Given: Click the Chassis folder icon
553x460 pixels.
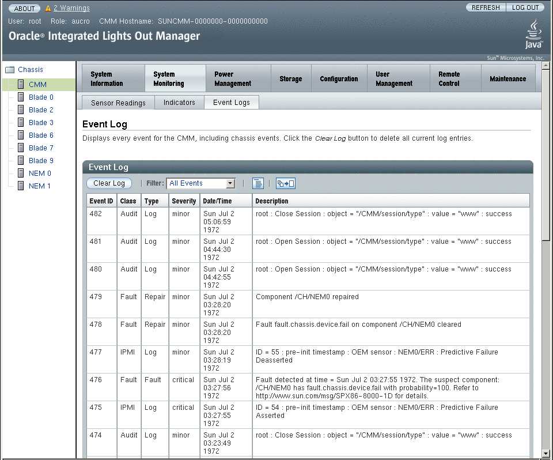Looking at the screenshot, I should point(10,70).
